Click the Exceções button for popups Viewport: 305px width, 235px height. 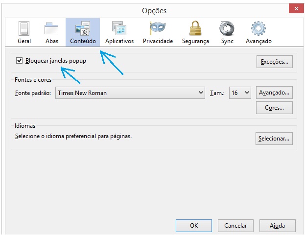[x=274, y=62]
